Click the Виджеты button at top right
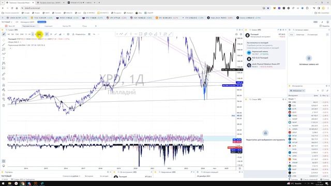The image size is (331, 186). (324, 26)
